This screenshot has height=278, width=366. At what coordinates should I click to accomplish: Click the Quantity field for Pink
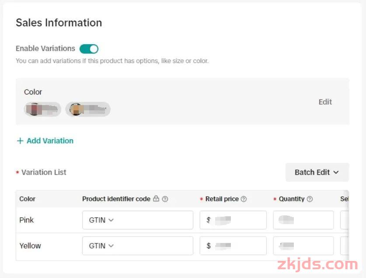pos(303,220)
